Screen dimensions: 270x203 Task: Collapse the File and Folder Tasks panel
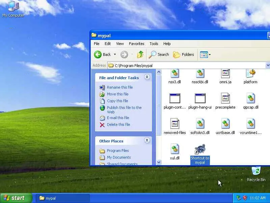click(147, 77)
